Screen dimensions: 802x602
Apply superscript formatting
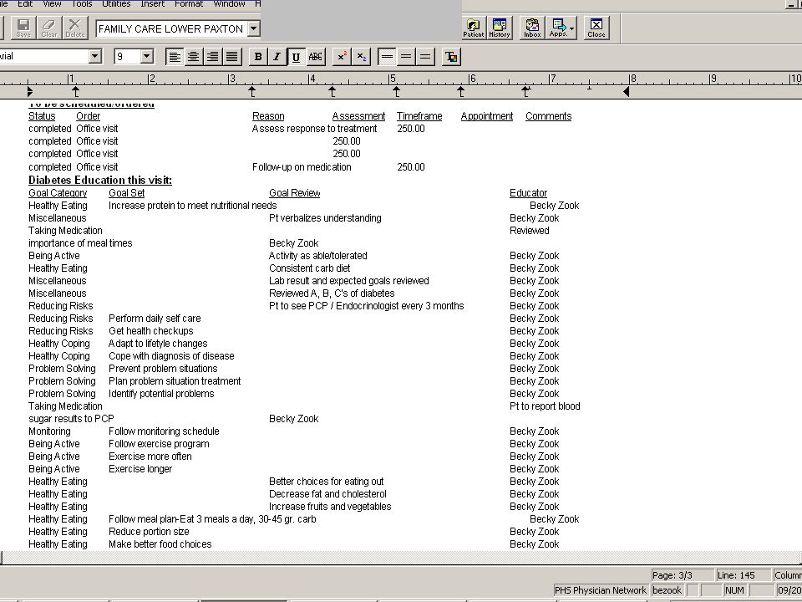tap(341, 56)
